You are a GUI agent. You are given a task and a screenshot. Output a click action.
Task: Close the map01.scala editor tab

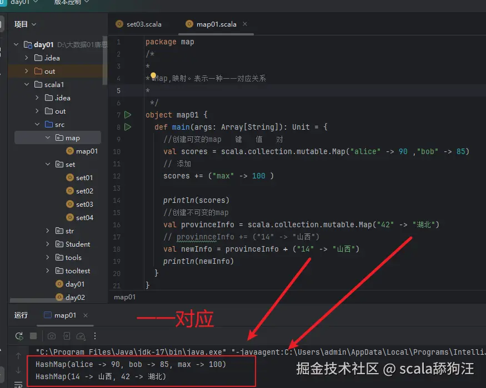click(245, 24)
